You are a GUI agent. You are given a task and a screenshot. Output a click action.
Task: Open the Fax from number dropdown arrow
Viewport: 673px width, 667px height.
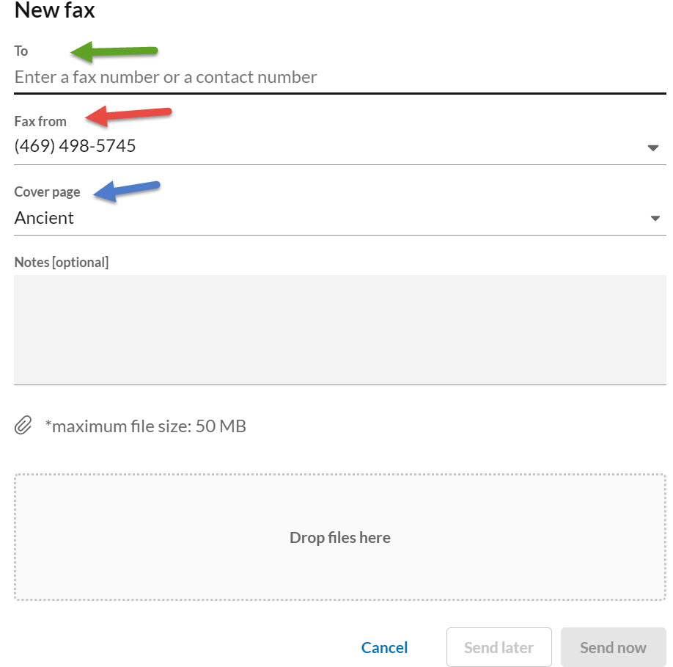click(x=652, y=147)
